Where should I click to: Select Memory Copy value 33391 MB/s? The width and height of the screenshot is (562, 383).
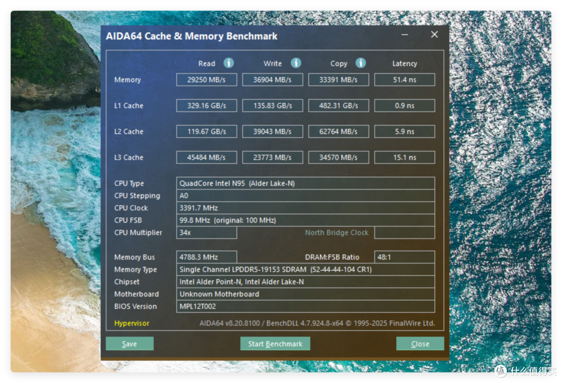pyautogui.click(x=338, y=80)
